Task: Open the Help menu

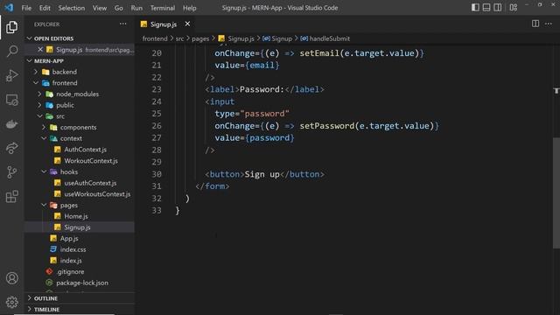Action: pyautogui.click(x=190, y=8)
